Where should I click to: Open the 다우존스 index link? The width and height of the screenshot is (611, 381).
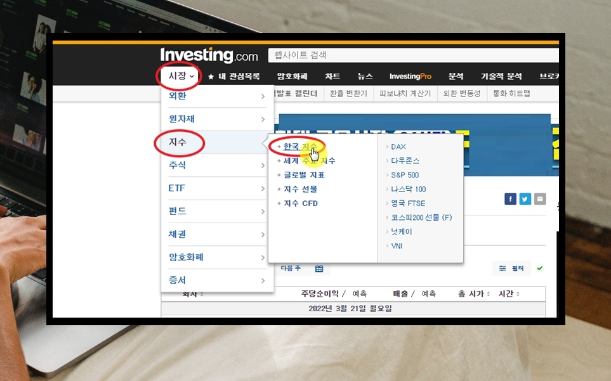click(405, 161)
